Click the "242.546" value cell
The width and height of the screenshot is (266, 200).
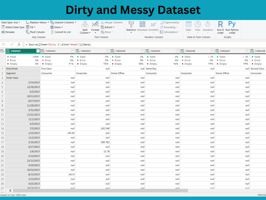(x=93, y=129)
